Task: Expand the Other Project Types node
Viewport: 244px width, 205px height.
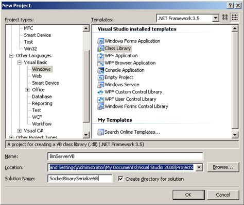Action: [11, 137]
